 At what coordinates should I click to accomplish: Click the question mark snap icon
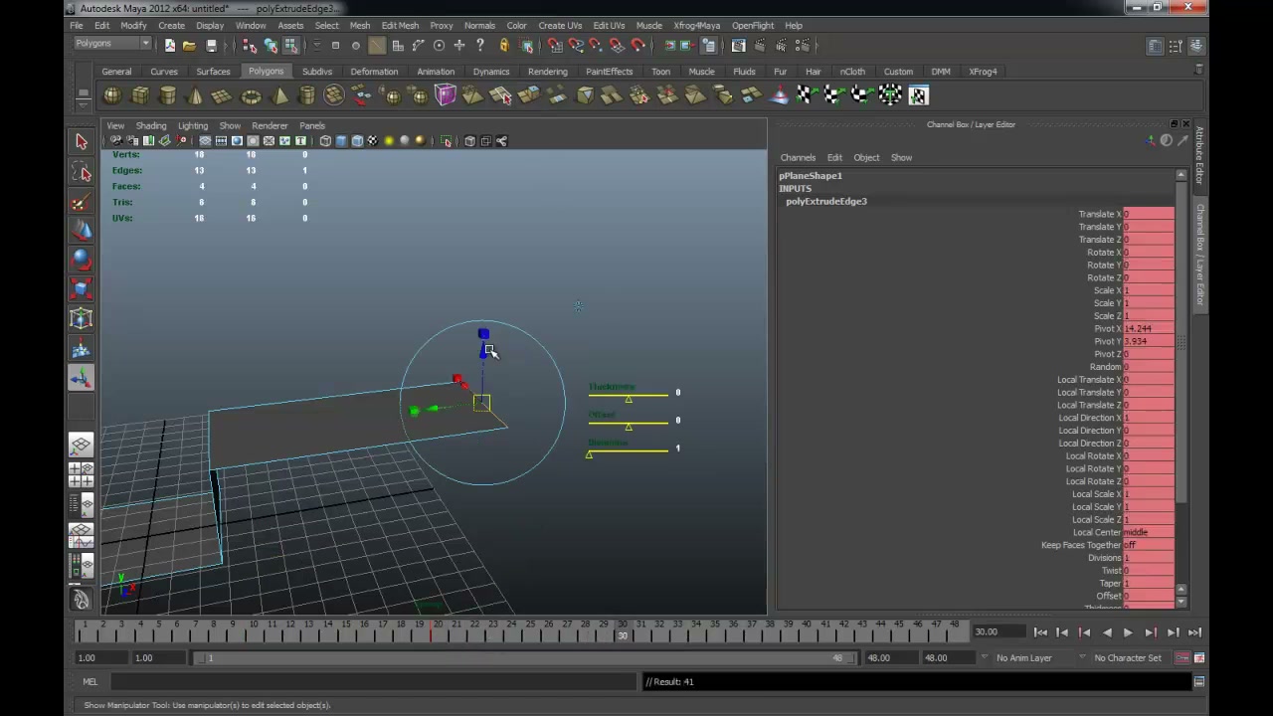(x=479, y=45)
